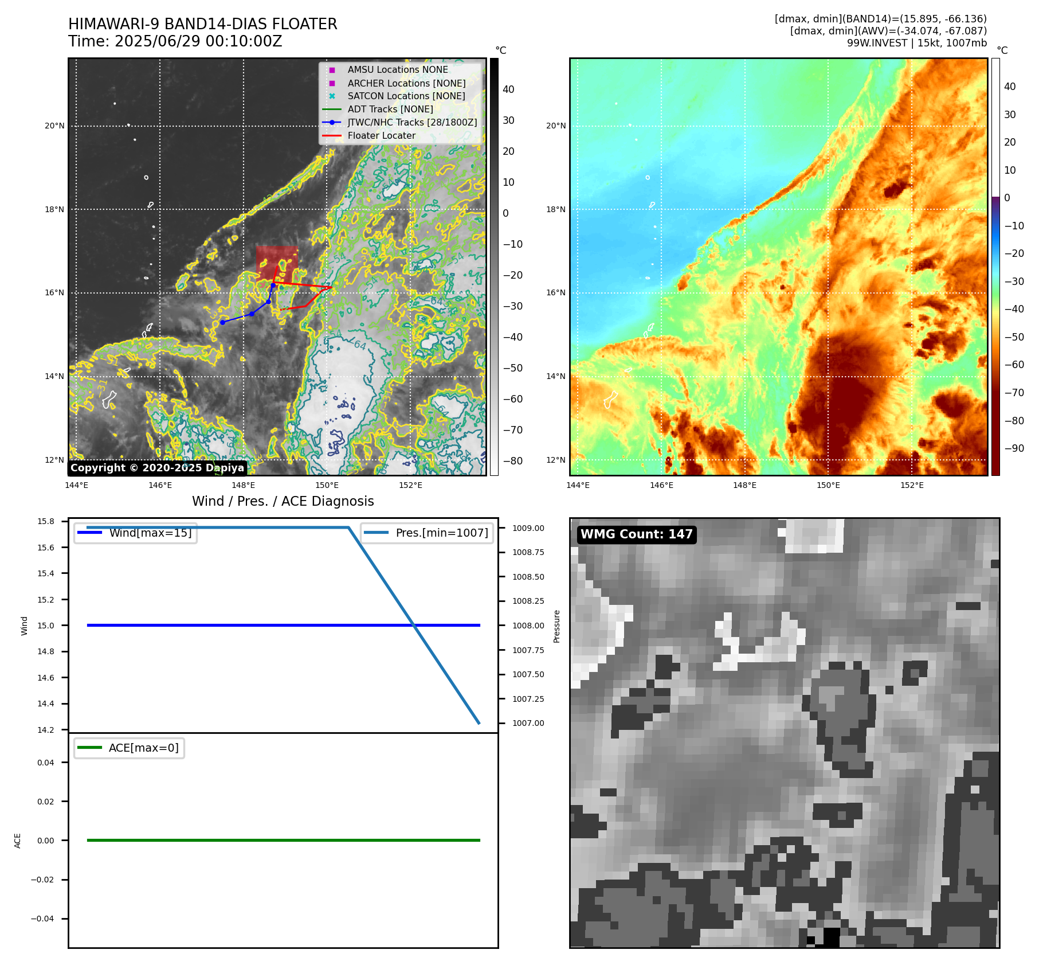Image resolution: width=1039 pixels, height=969 pixels.
Task: Click the Time: 2025/06/29 00:10:00Z label
Action: click(175, 41)
